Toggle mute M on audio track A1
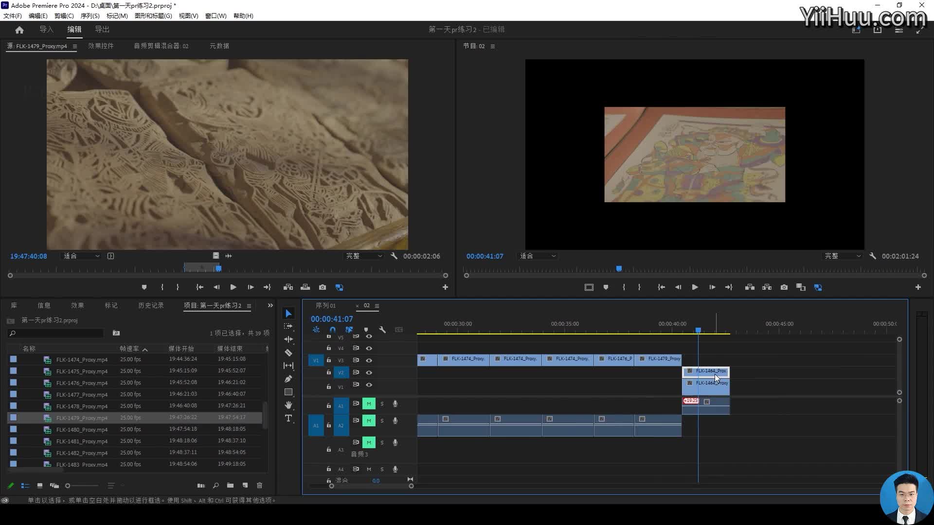 click(x=369, y=404)
